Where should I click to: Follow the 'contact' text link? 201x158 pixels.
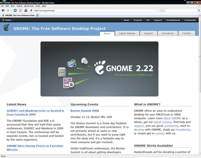(160, 133)
